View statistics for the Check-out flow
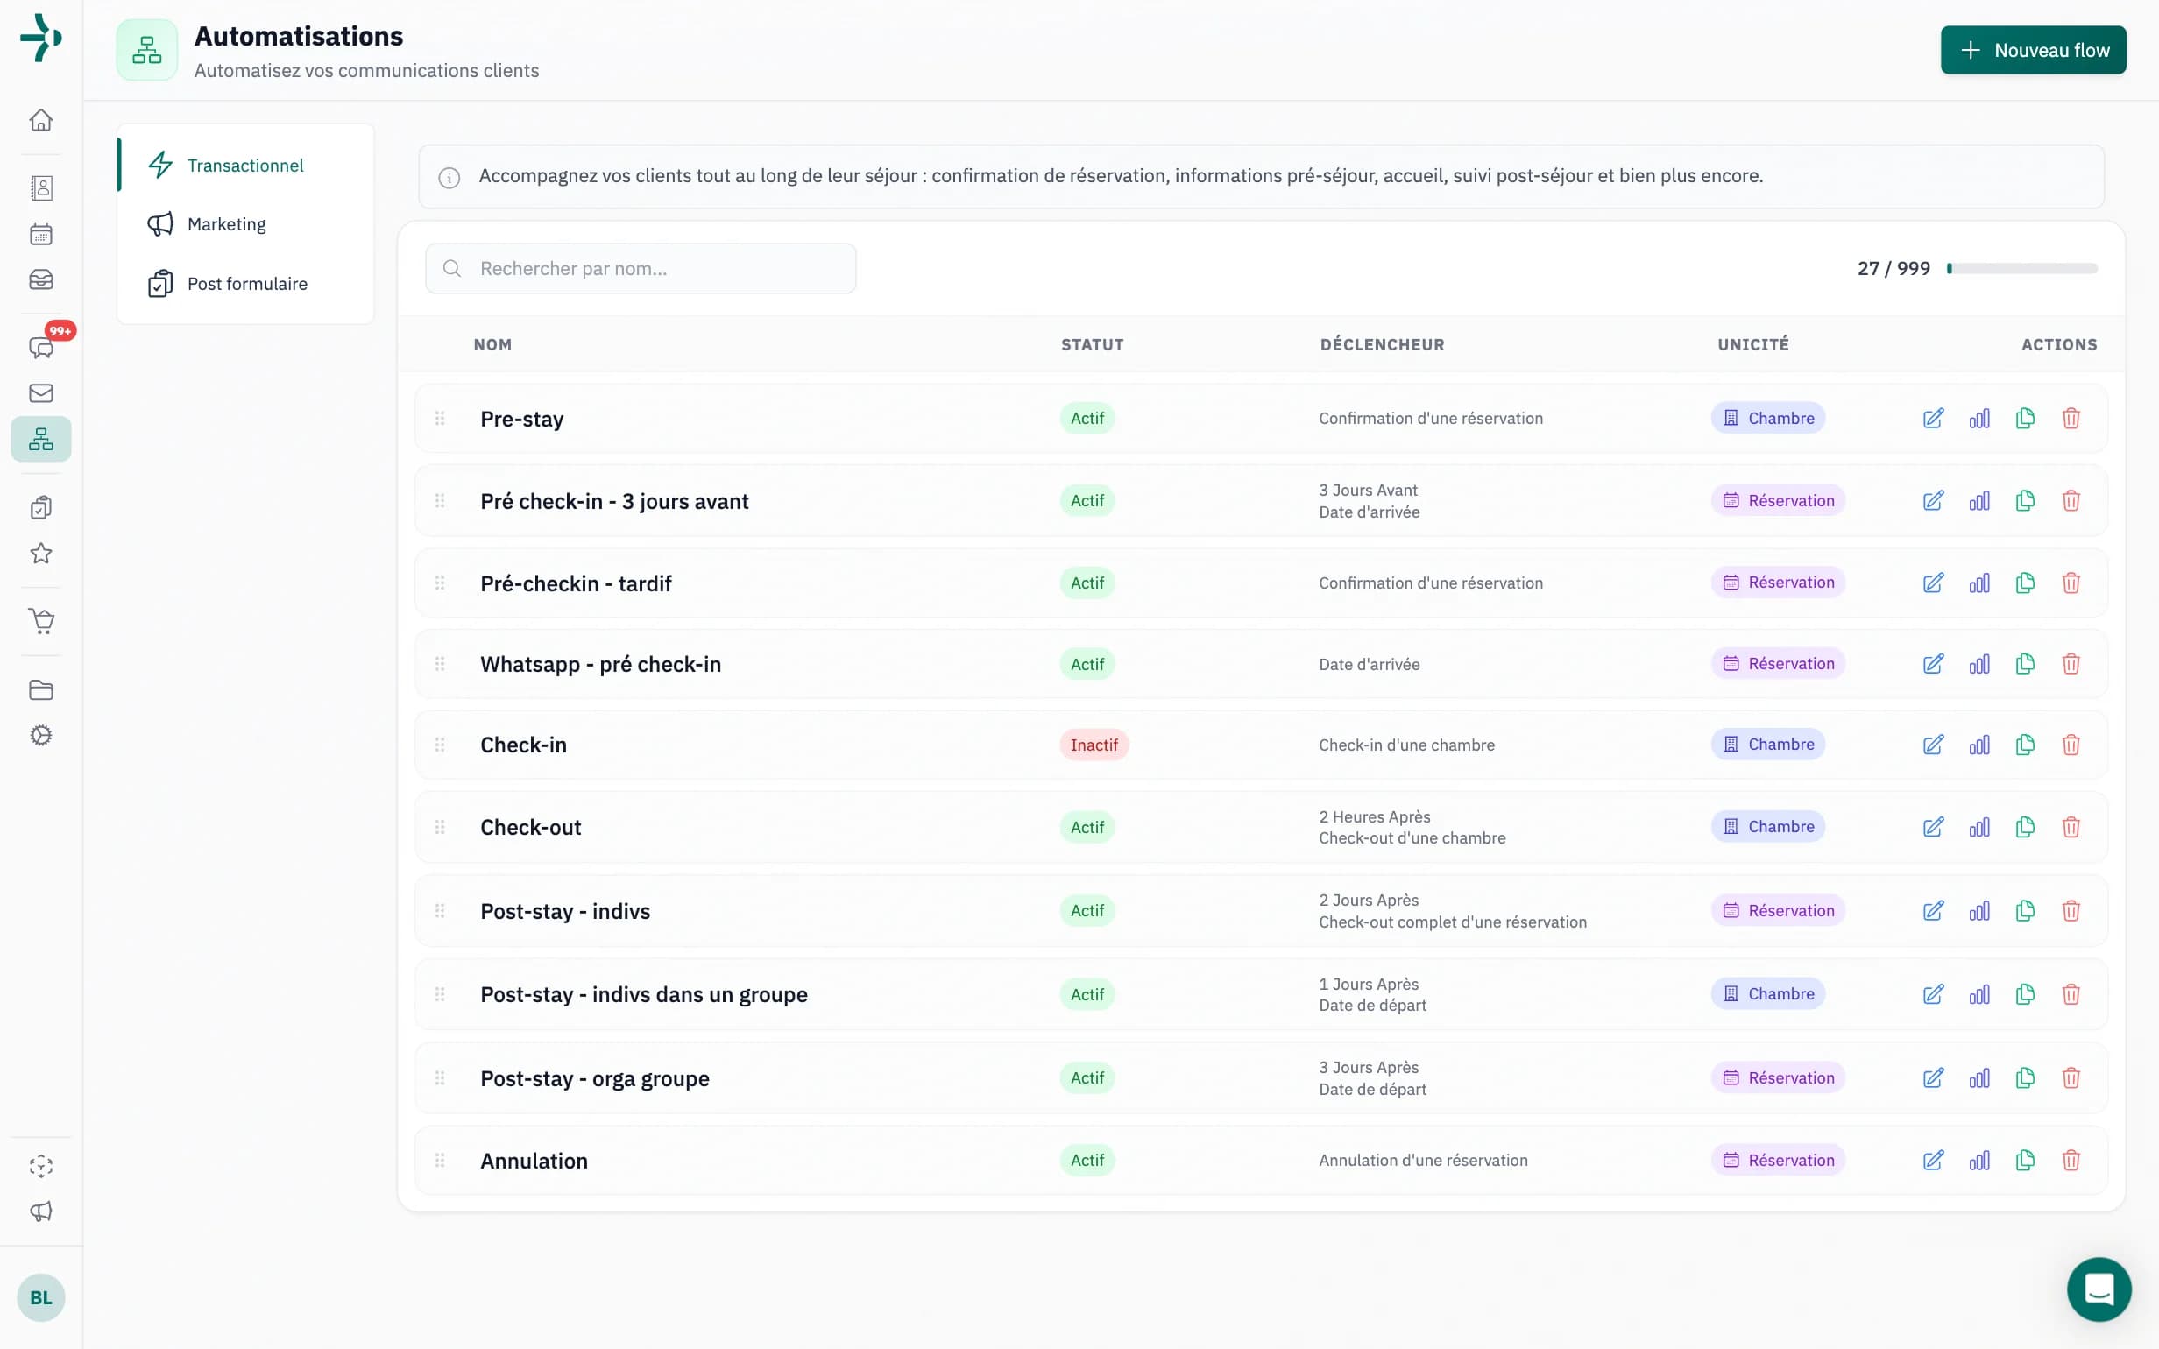The height and width of the screenshot is (1349, 2159). point(1978,826)
